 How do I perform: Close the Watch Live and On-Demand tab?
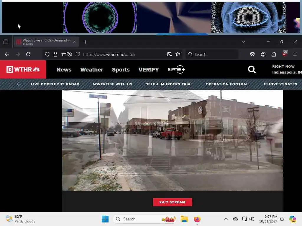point(74,42)
